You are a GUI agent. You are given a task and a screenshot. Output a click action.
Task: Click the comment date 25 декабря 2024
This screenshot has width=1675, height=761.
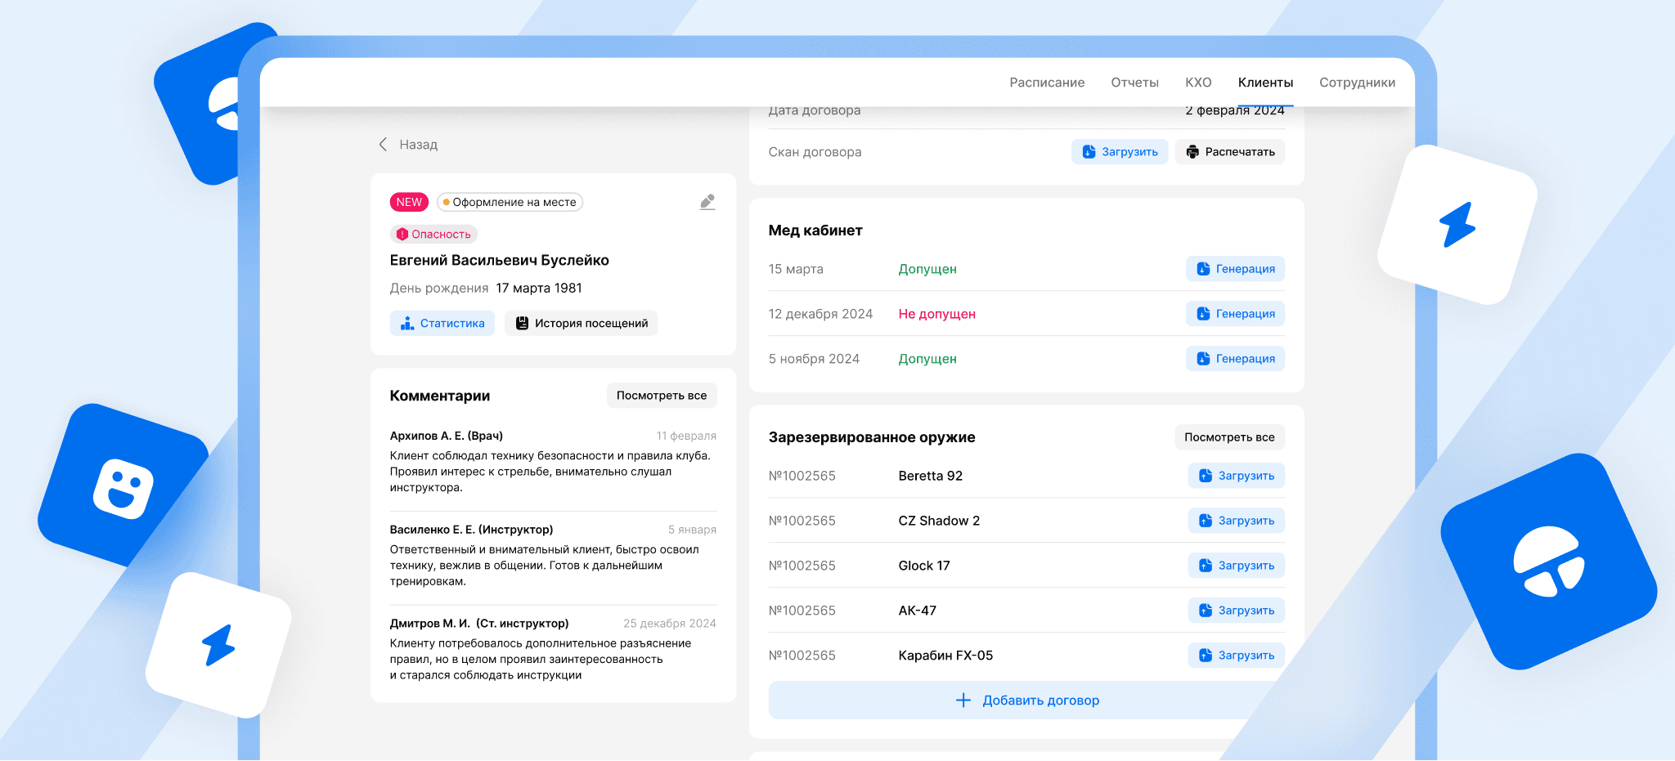pyautogui.click(x=670, y=624)
